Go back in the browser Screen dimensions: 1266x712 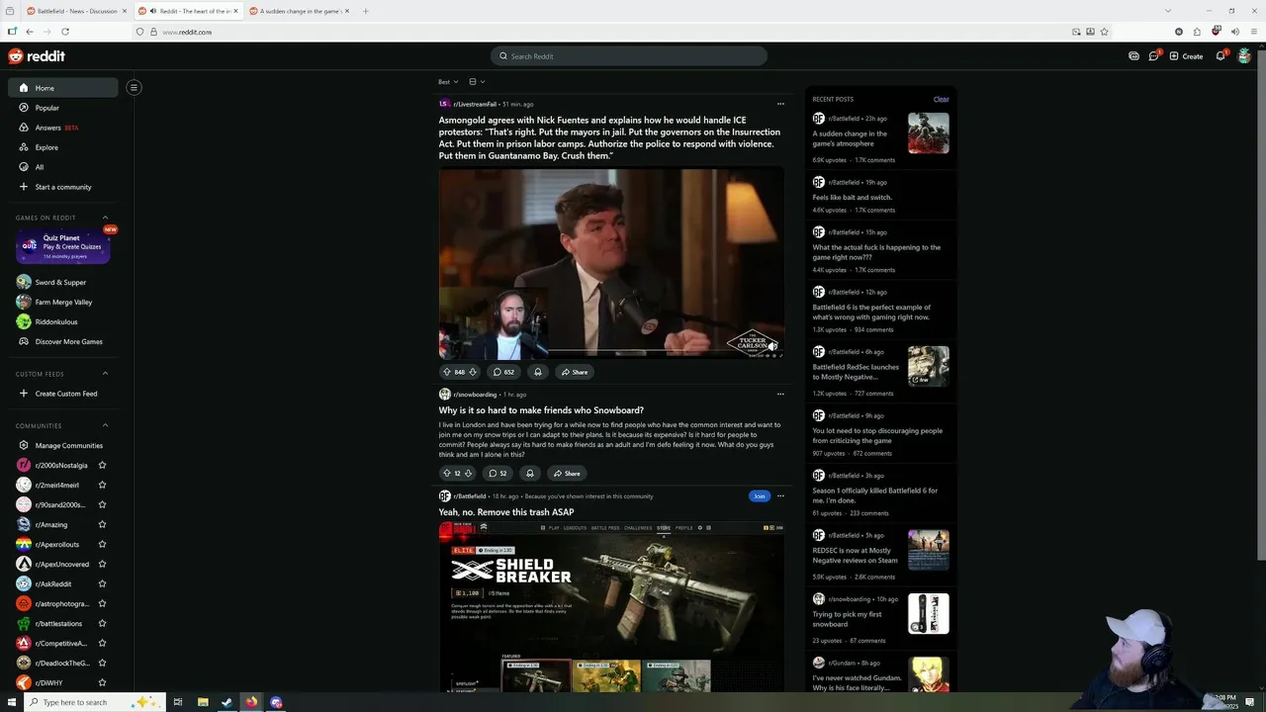29,32
